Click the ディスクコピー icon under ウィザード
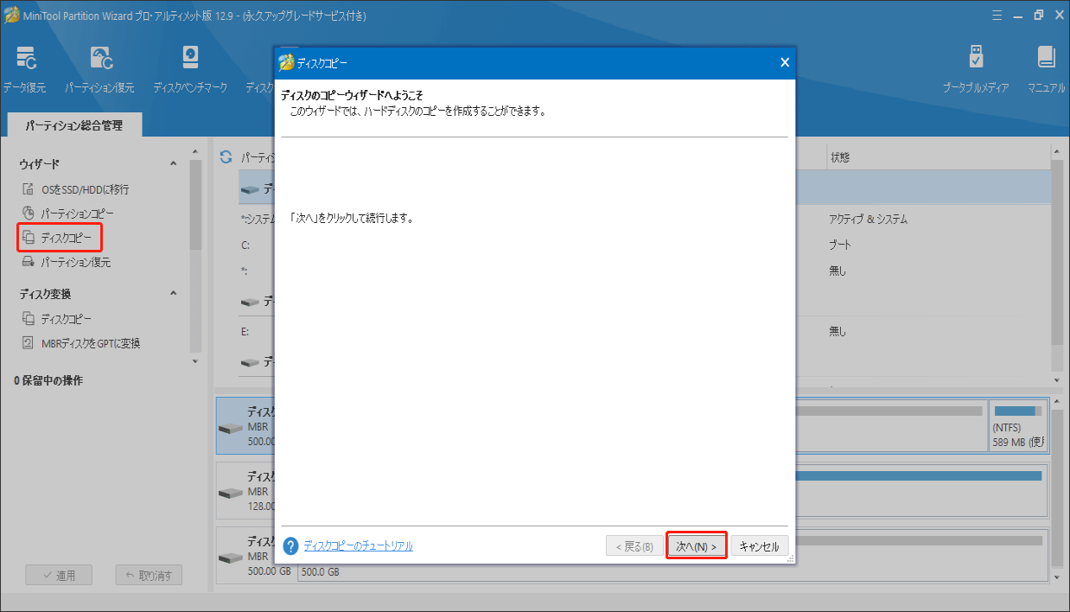This screenshot has width=1070, height=612. pyautogui.click(x=28, y=237)
